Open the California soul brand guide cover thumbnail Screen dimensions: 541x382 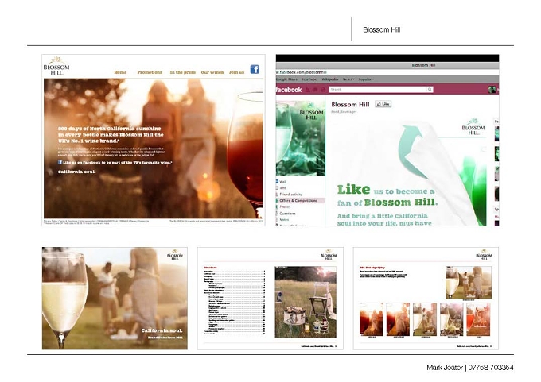[115, 299]
